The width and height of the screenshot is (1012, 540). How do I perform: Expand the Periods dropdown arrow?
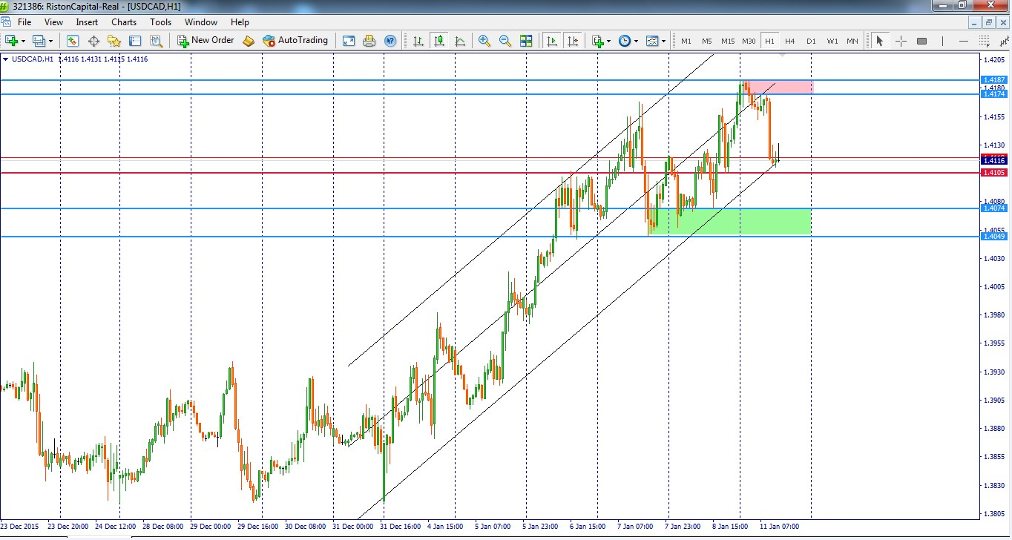(636, 41)
